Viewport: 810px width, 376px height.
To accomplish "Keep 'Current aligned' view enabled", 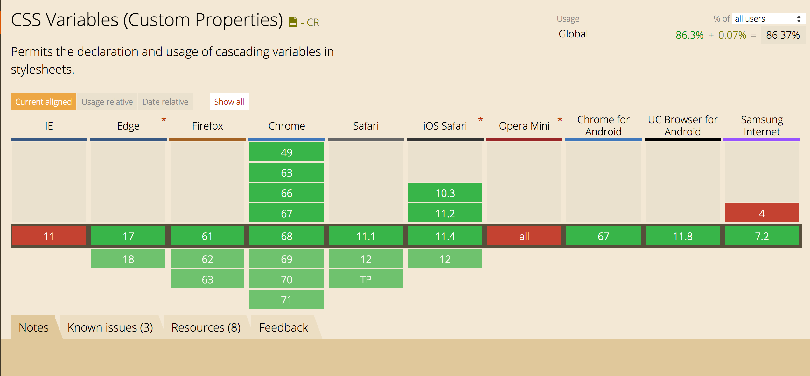I will [43, 102].
